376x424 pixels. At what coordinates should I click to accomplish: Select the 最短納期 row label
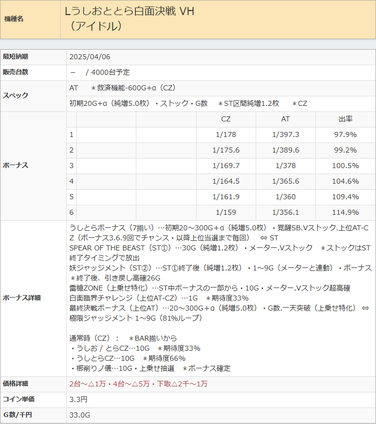point(16,57)
